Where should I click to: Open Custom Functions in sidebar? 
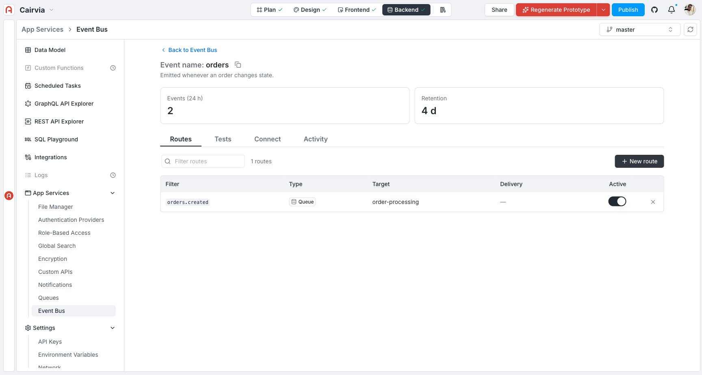pyautogui.click(x=59, y=68)
